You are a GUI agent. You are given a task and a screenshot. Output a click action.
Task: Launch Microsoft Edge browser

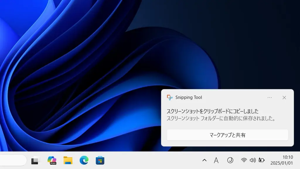(84, 160)
